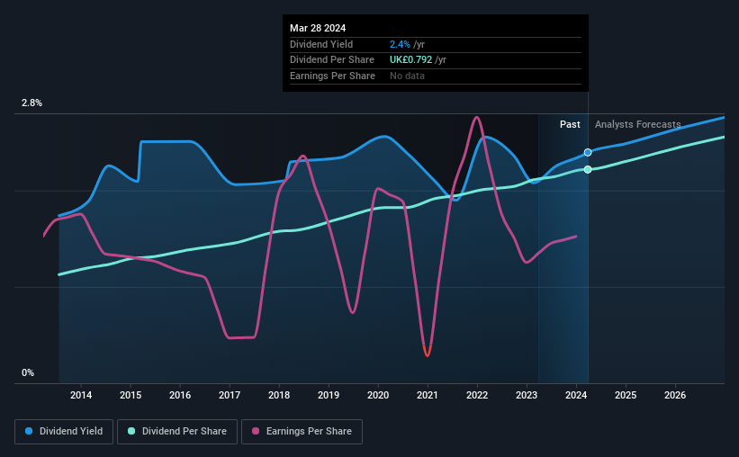The image size is (739, 457).
Task: Select the 2015 x-axis label
Action: point(131,395)
